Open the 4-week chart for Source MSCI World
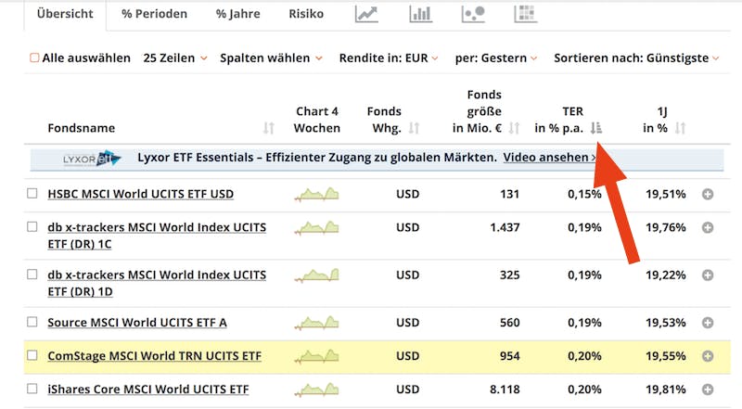Viewport: 742px width, 409px height. pyautogui.click(x=316, y=323)
